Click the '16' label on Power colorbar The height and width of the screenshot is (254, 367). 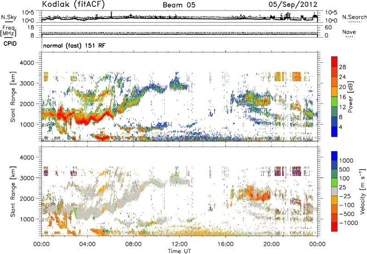(x=342, y=97)
